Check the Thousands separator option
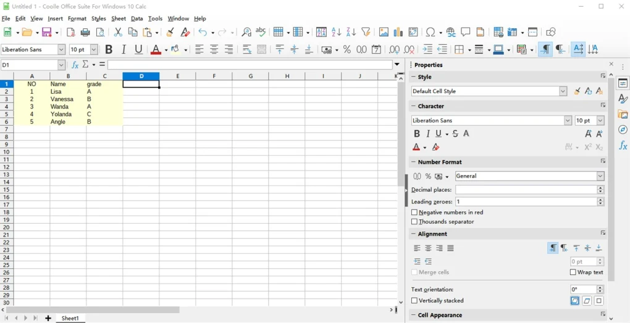Viewport: 630px width, 323px height. click(414, 222)
